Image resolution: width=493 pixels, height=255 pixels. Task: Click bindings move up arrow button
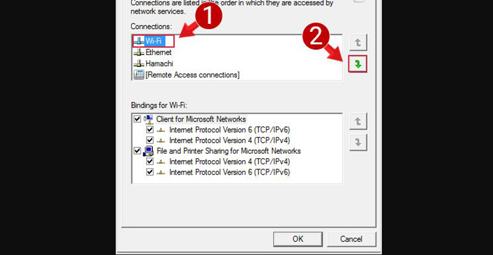click(358, 121)
